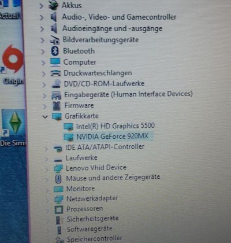The image size is (231, 243).
Task: Click the Computer monitor icon
Action: [x=55, y=62]
